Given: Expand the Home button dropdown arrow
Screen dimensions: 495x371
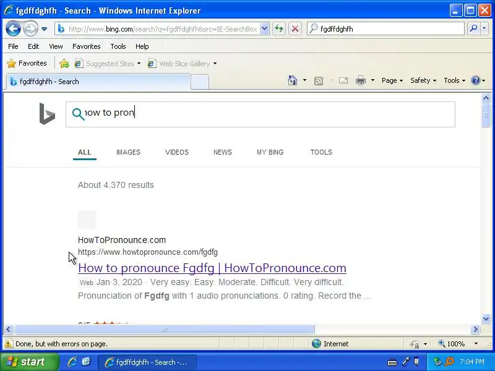Looking at the screenshot, I should click(304, 80).
